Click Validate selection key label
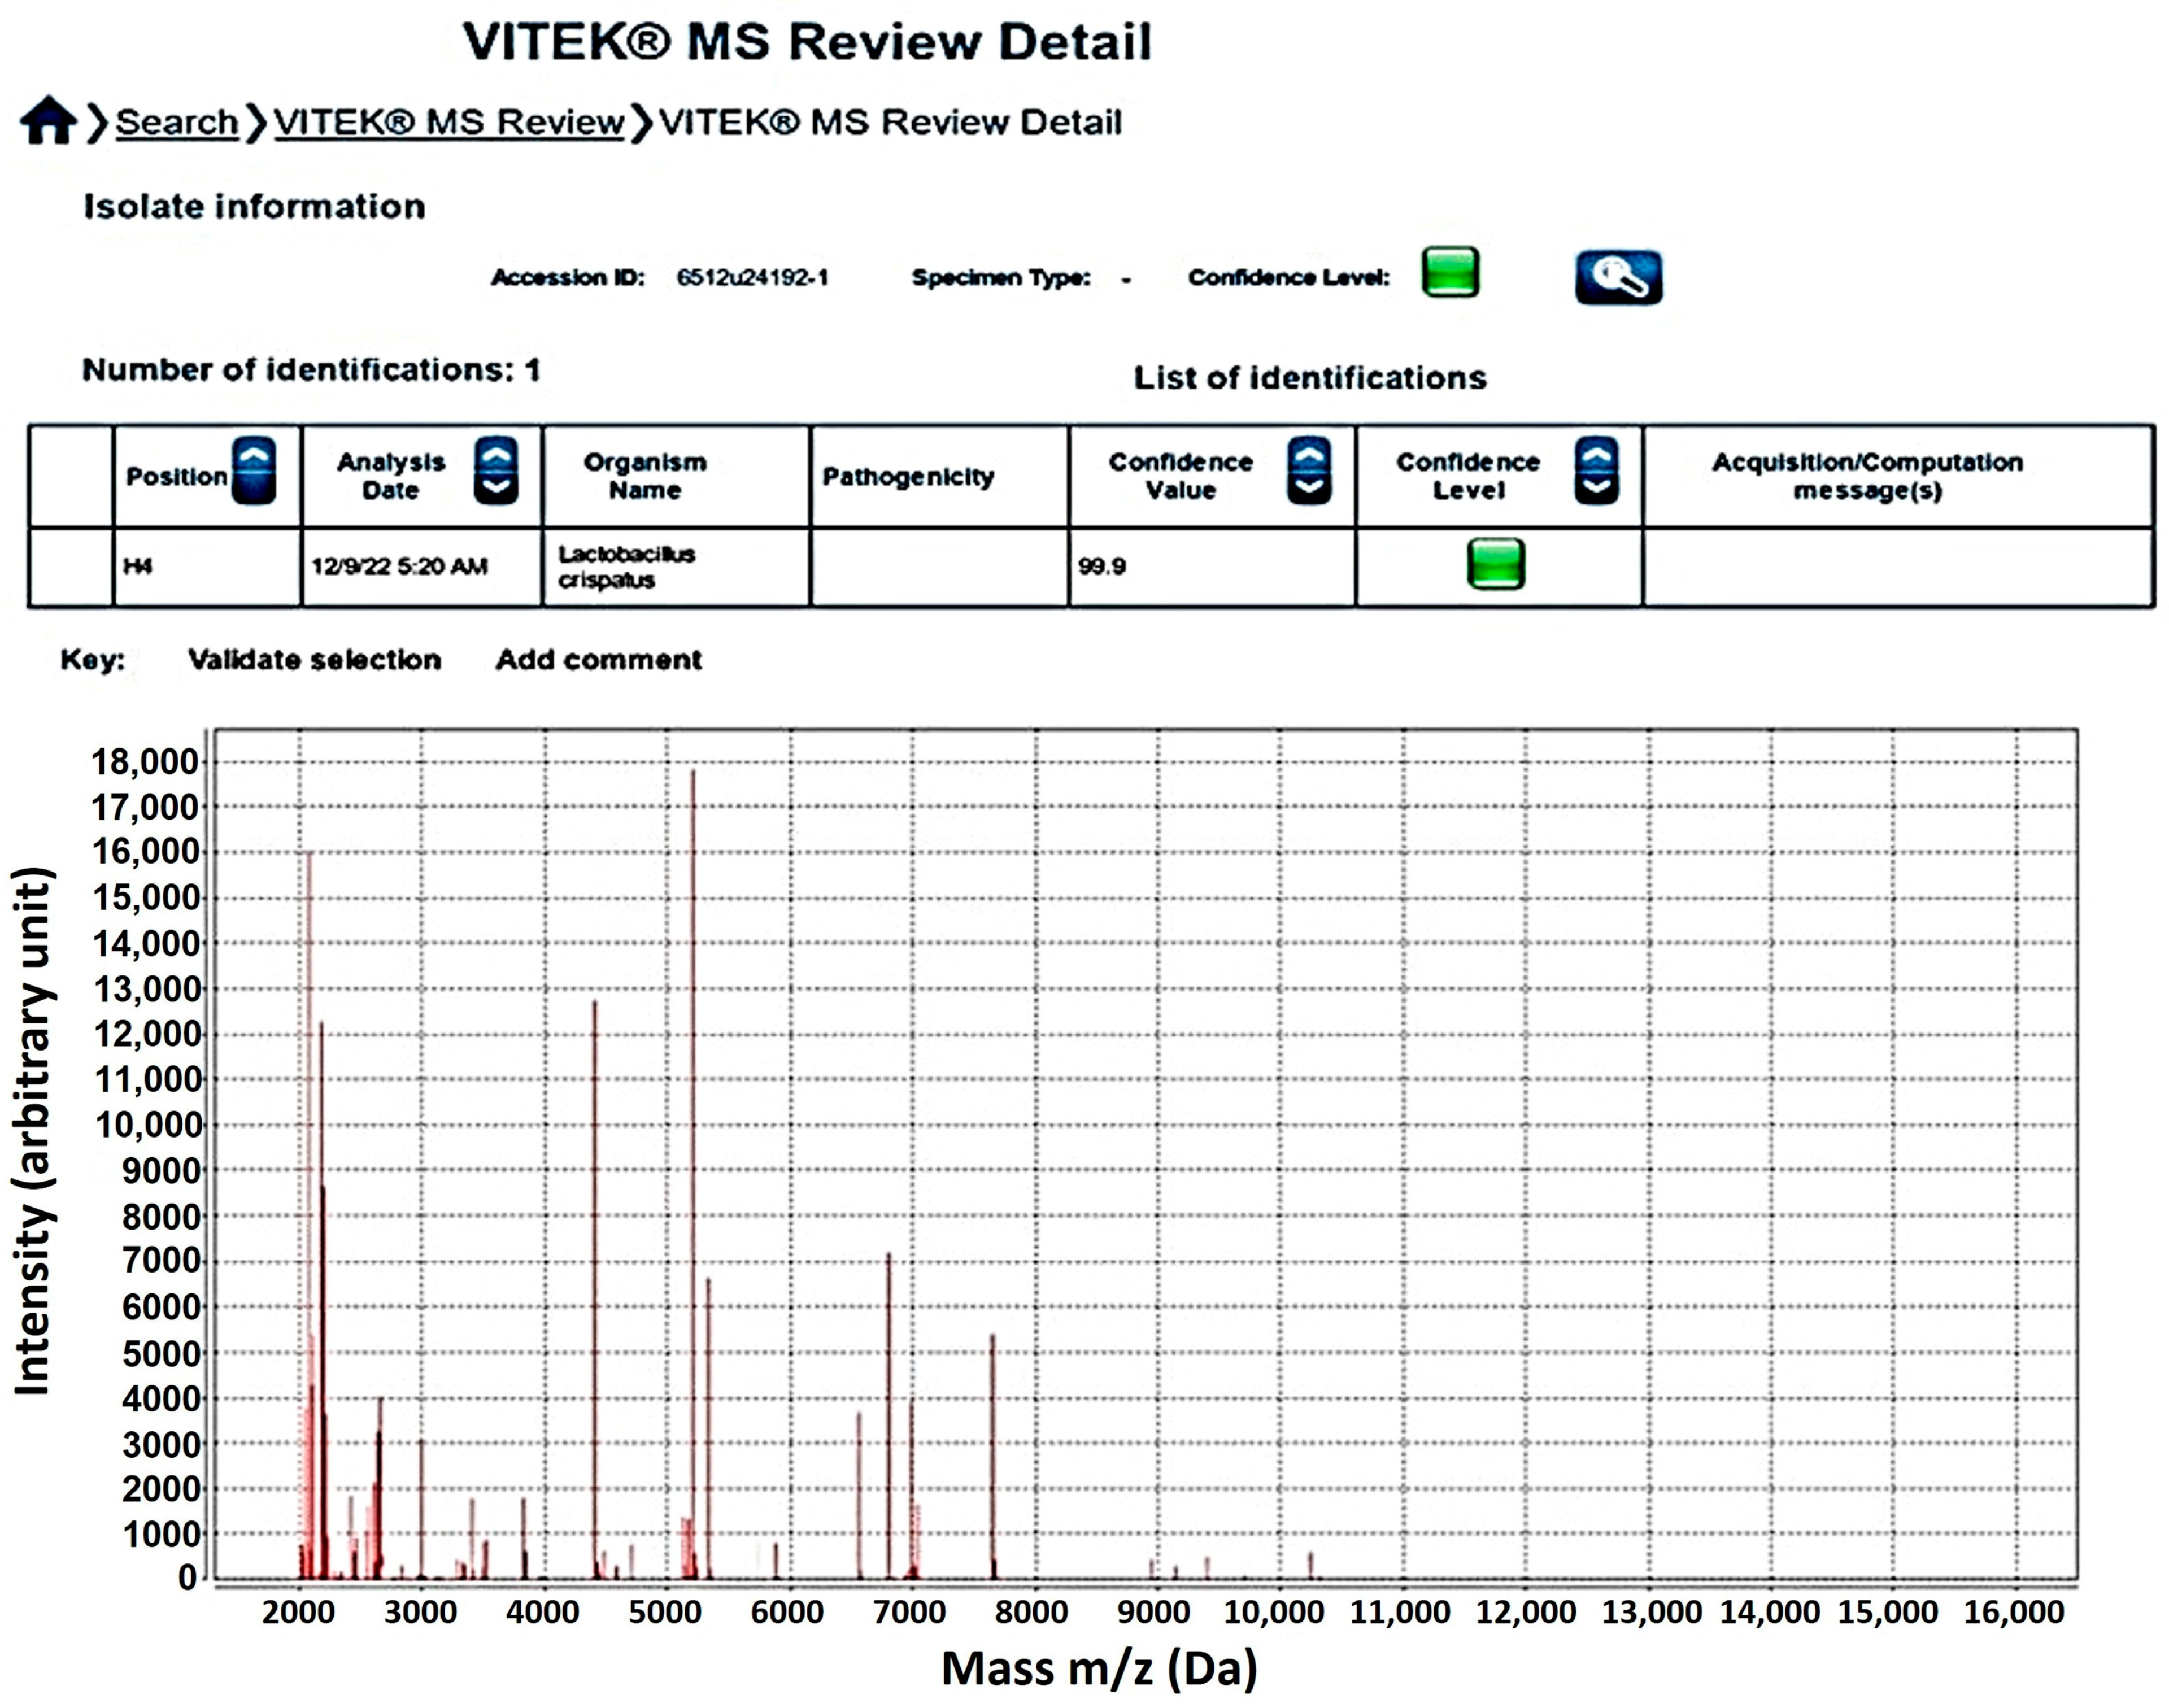Screen dimensions: 2169x1708 (x=315, y=660)
